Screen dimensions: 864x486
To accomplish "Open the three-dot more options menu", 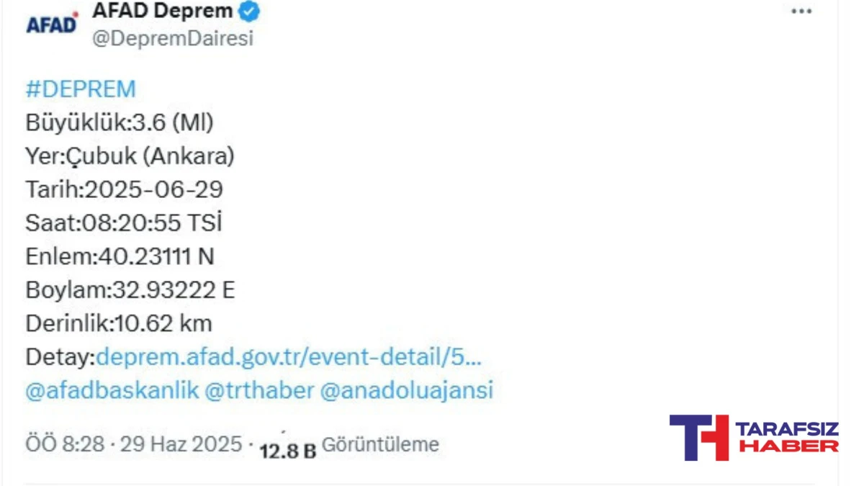I will point(801,12).
